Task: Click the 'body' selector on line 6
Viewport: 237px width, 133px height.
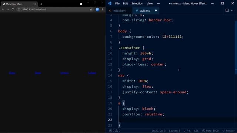Action: point(123,31)
